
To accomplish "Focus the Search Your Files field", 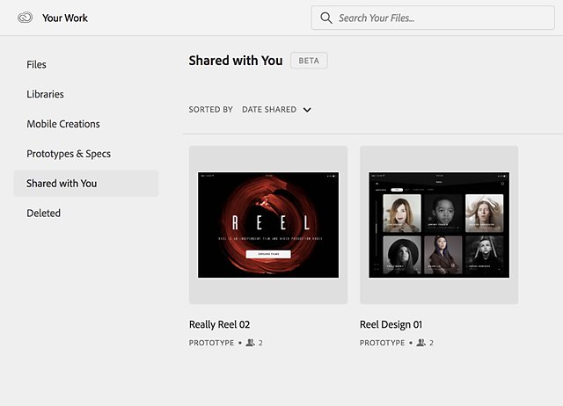I will pos(433,18).
